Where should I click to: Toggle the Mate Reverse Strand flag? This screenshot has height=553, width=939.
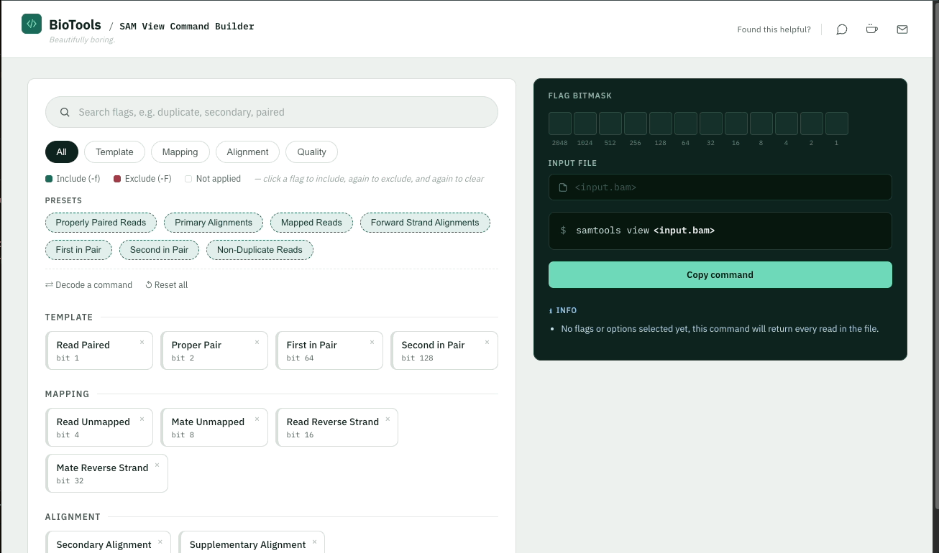point(106,473)
